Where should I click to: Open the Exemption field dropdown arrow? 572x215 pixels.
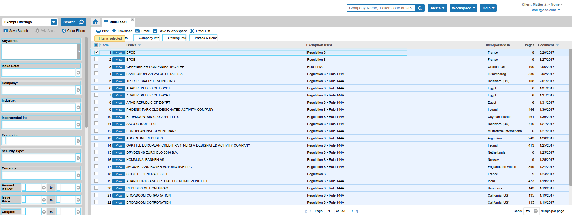click(78, 141)
